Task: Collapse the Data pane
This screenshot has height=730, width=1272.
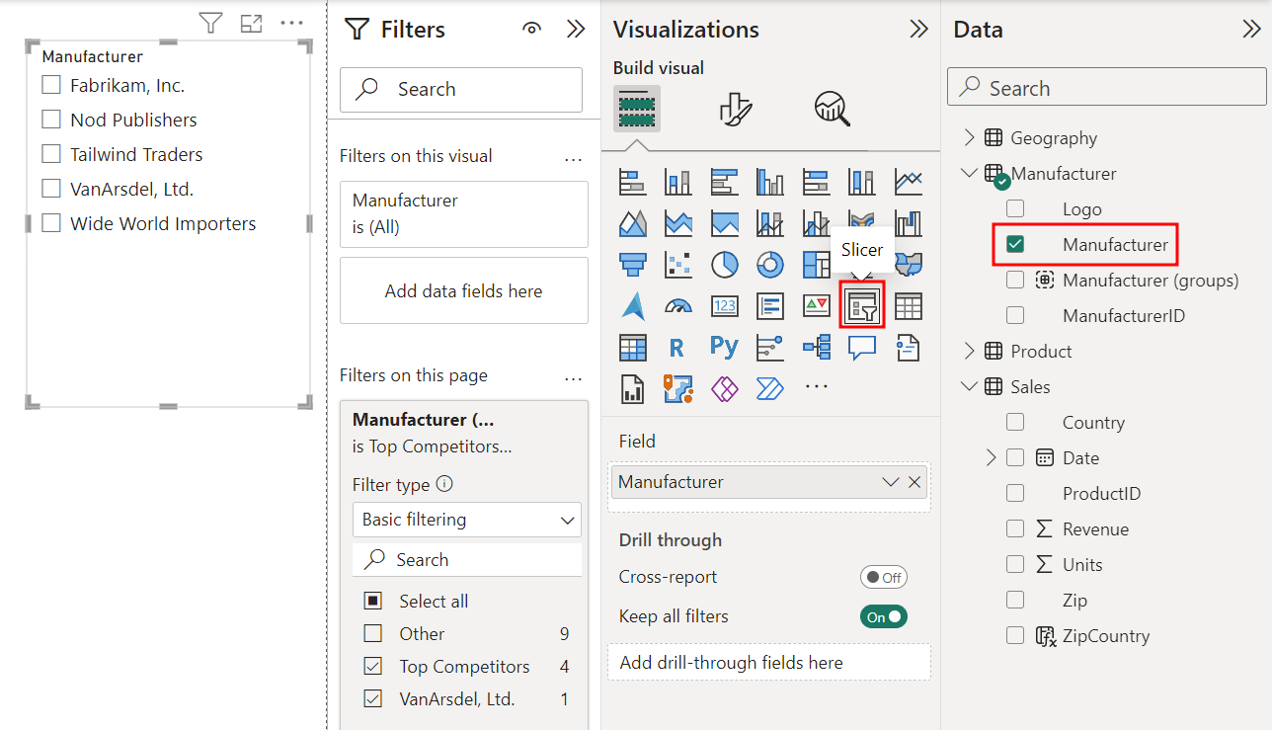Action: click(x=1251, y=30)
